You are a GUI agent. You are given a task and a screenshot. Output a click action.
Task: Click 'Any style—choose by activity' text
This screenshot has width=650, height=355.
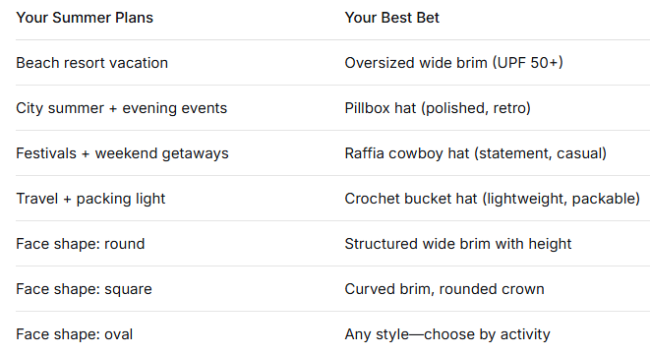tap(447, 334)
